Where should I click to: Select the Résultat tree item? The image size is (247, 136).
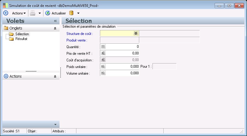point(21,39)
